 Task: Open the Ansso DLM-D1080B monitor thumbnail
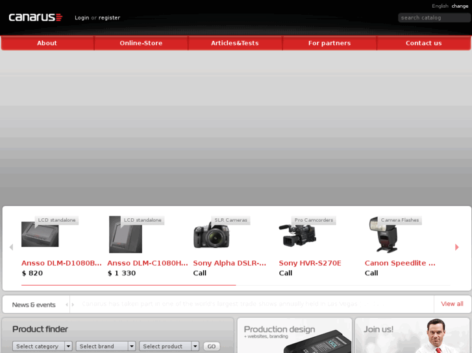40,234
